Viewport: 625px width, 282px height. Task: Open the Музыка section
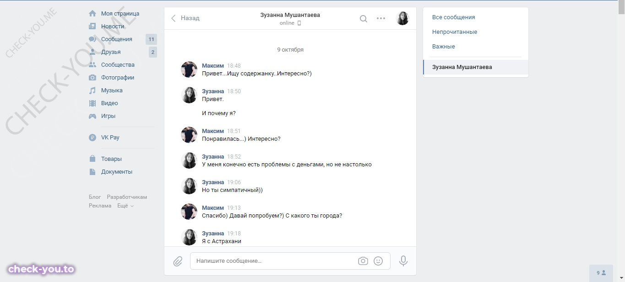pyautogui.click(x=112, y=90)
